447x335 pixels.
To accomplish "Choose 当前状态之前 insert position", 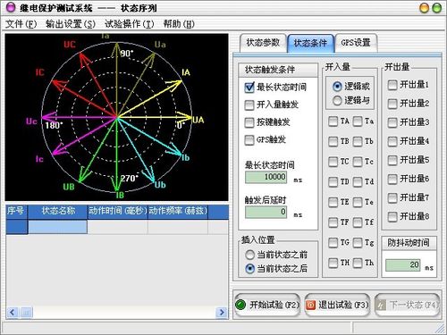I will pyautogui.click(x=249, y=255).
